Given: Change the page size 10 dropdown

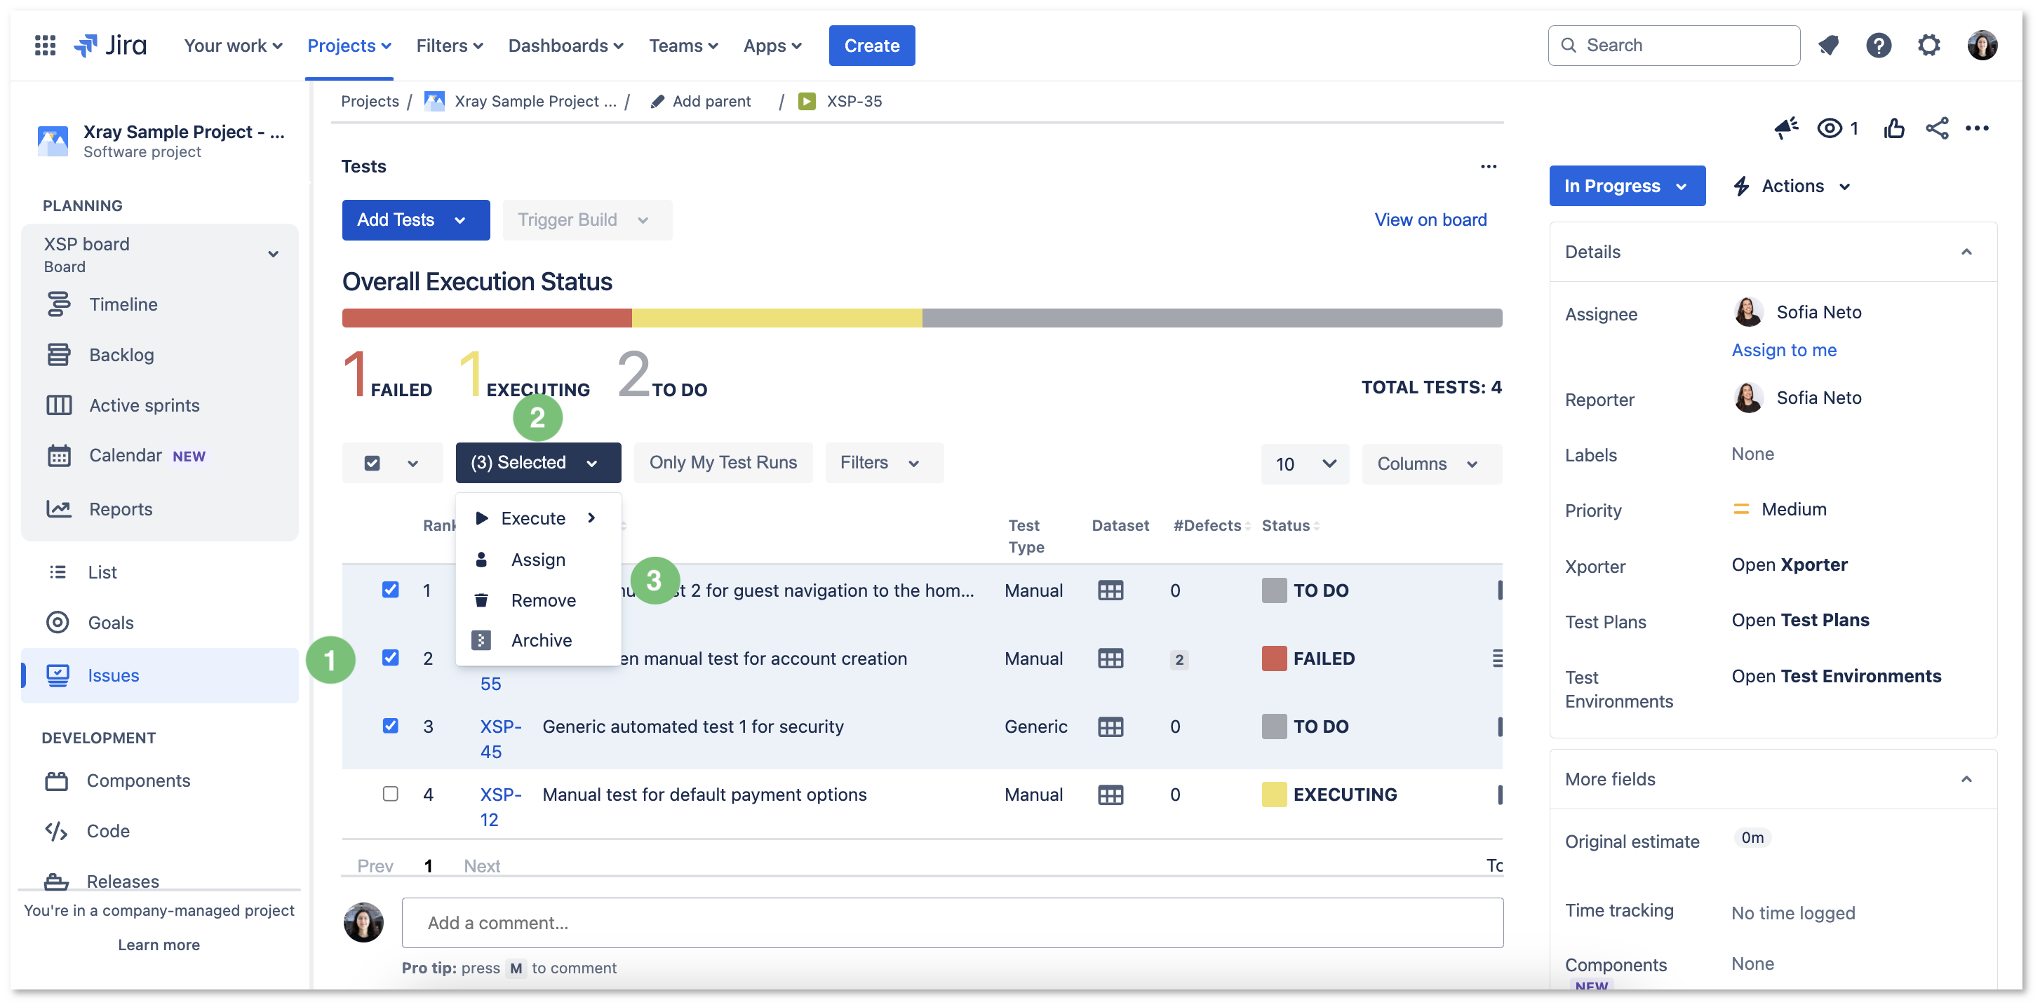Looking at the screenshot, I should [x=1305, y=464].
